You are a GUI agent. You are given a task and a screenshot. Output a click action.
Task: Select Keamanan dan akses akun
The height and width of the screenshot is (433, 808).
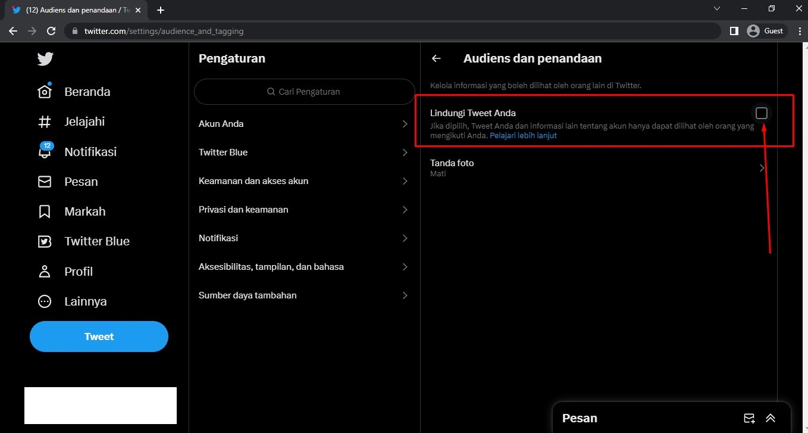point(305,181)
